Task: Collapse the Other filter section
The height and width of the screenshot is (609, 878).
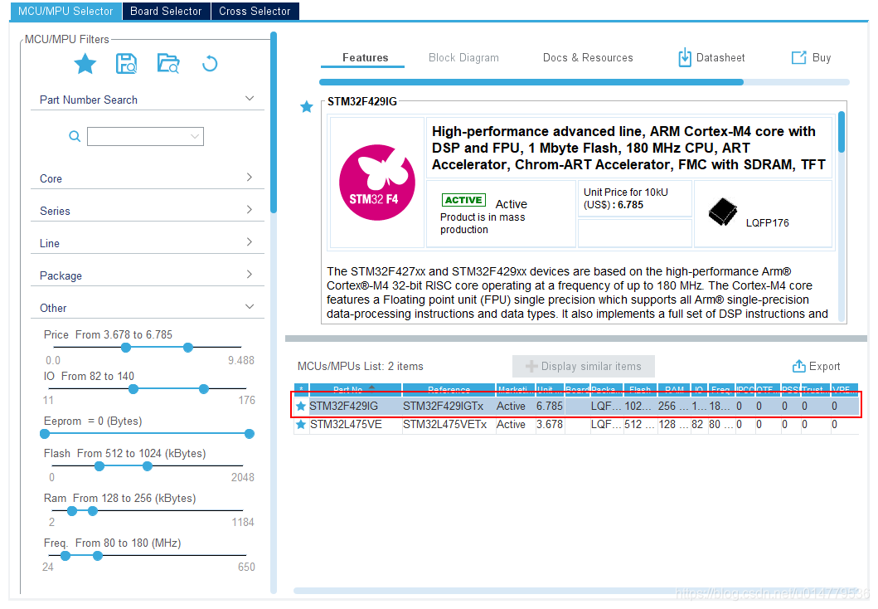Action: click(250, 306)
